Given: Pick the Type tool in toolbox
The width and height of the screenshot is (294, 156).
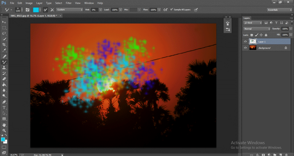Looking at the screenshot, I should (4, 107).
